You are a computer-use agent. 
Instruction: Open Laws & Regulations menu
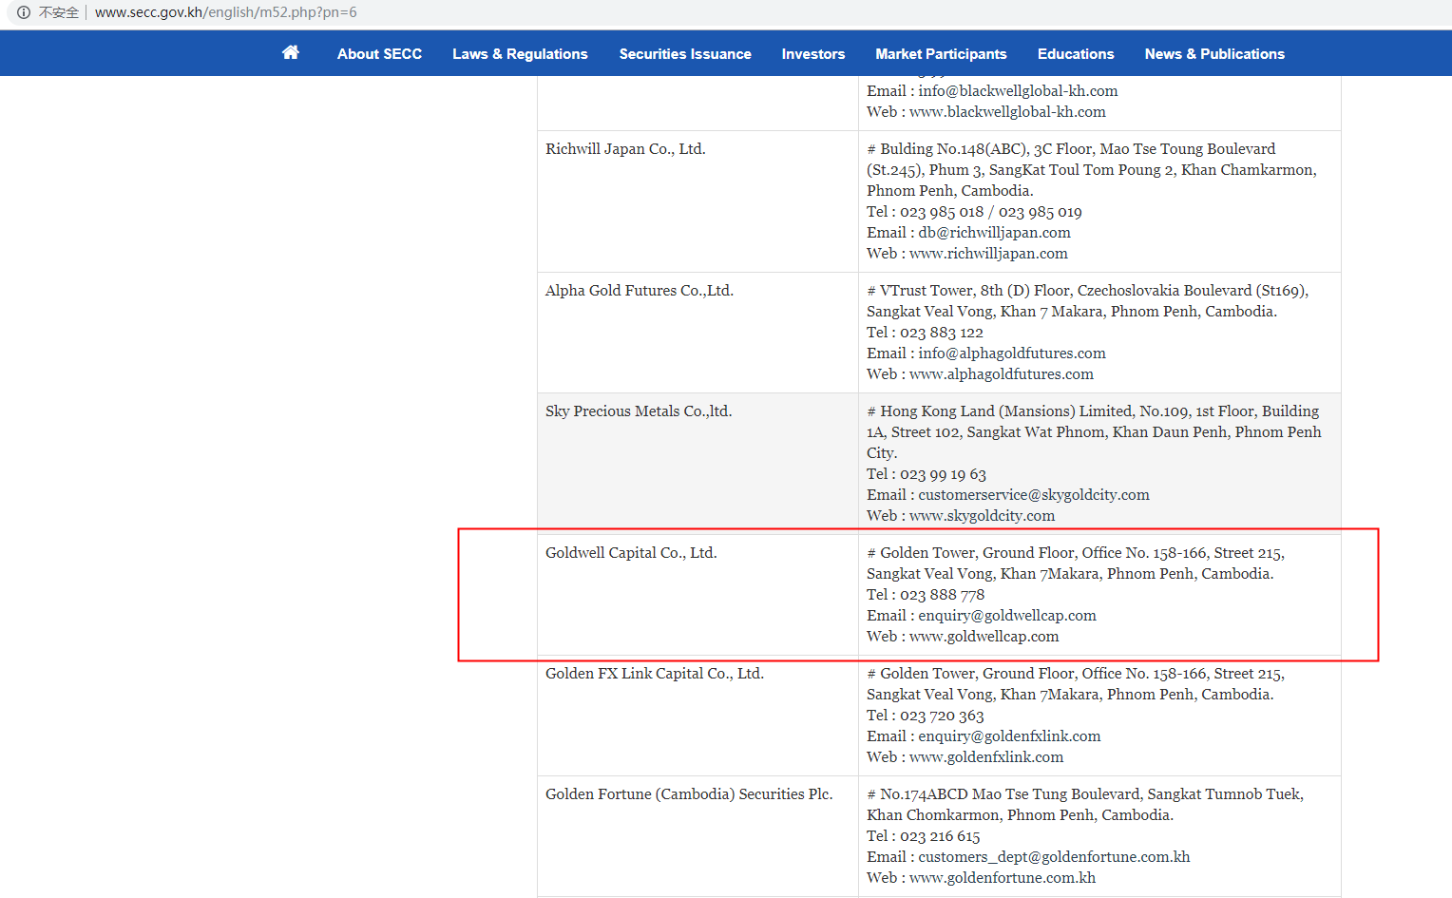click(520, 54)
